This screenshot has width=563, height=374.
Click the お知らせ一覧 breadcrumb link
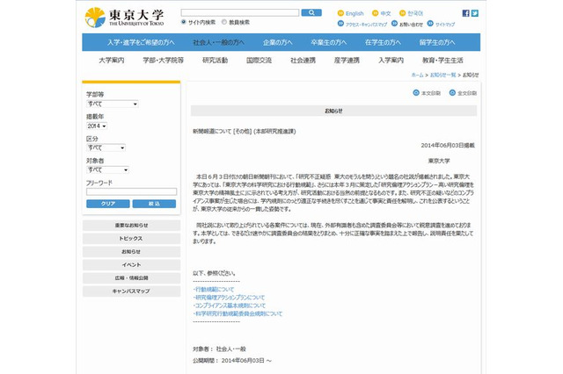(x=442, y=75)
